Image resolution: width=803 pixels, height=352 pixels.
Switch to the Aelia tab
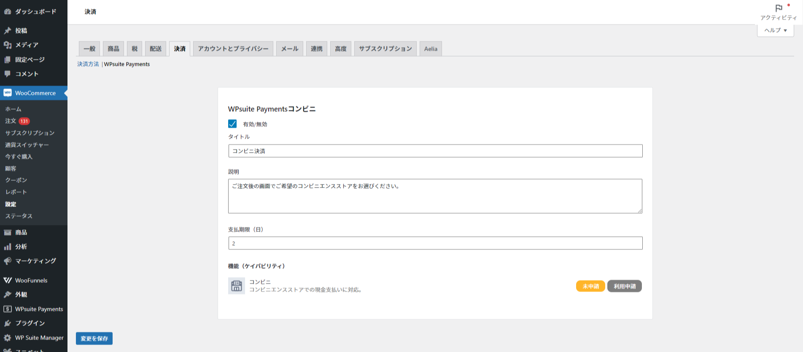431,49
